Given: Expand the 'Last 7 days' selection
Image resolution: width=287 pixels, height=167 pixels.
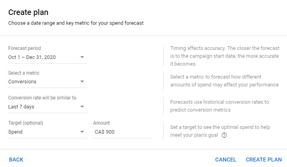Looking at the screenshot, I should pos(22,106).
